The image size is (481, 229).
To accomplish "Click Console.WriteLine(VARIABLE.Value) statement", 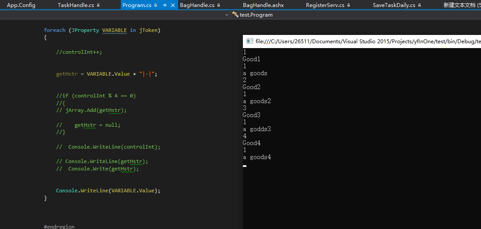I will tap(108, 191).
